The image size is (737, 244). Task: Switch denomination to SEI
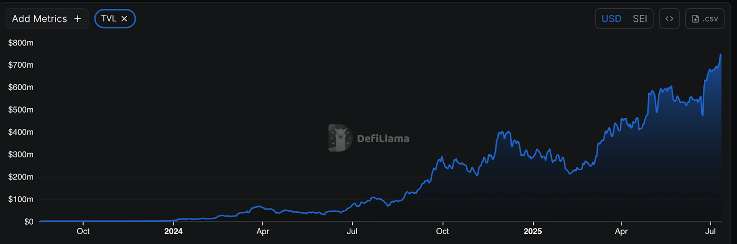640,19
